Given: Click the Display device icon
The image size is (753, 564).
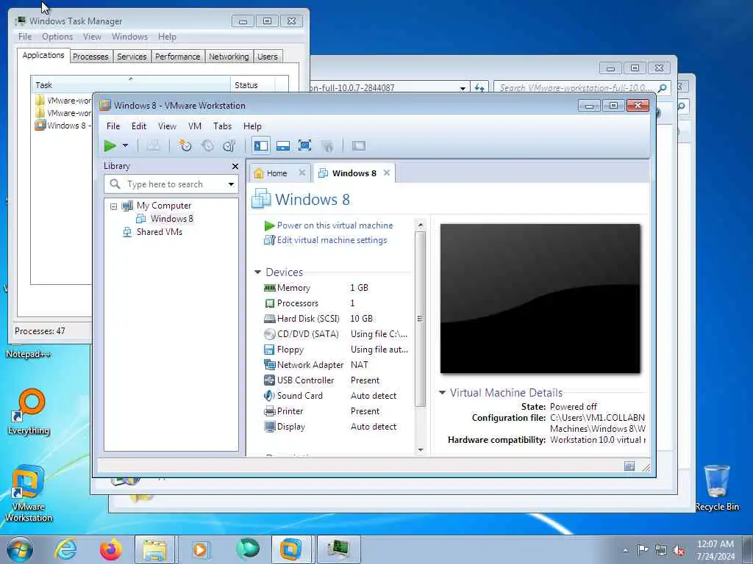Looking at the screenshot, I should click(269, 427).
